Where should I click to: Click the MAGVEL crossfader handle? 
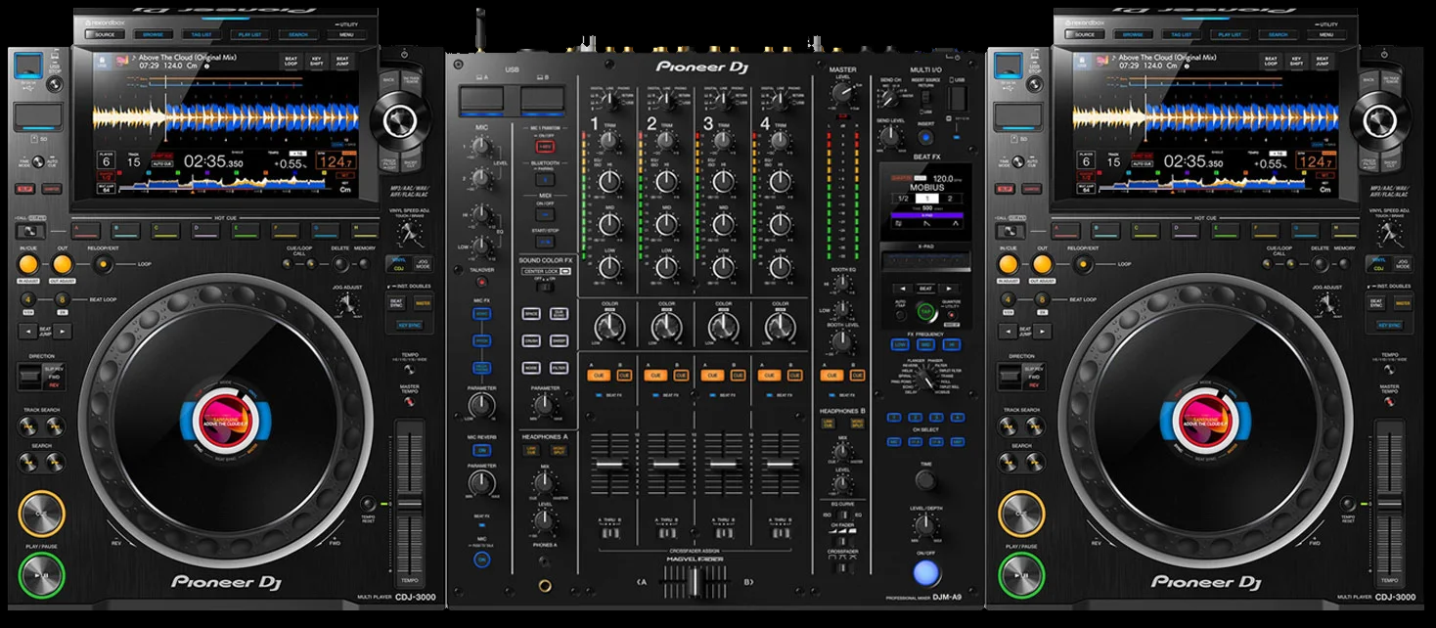(x=693, y=584)
